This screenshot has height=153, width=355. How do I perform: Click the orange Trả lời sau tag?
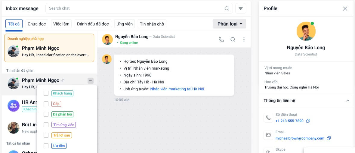62,135
